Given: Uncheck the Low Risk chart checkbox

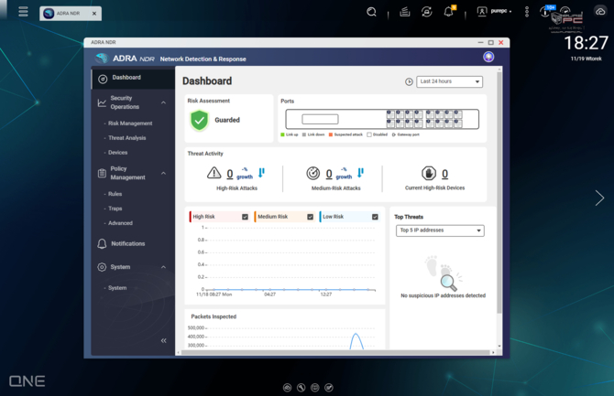Looking at the screenshot, I should [375, 217].
